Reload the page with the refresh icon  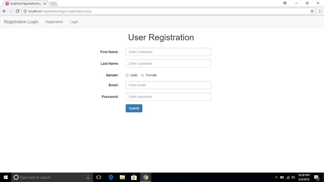[x=17, y=11]
